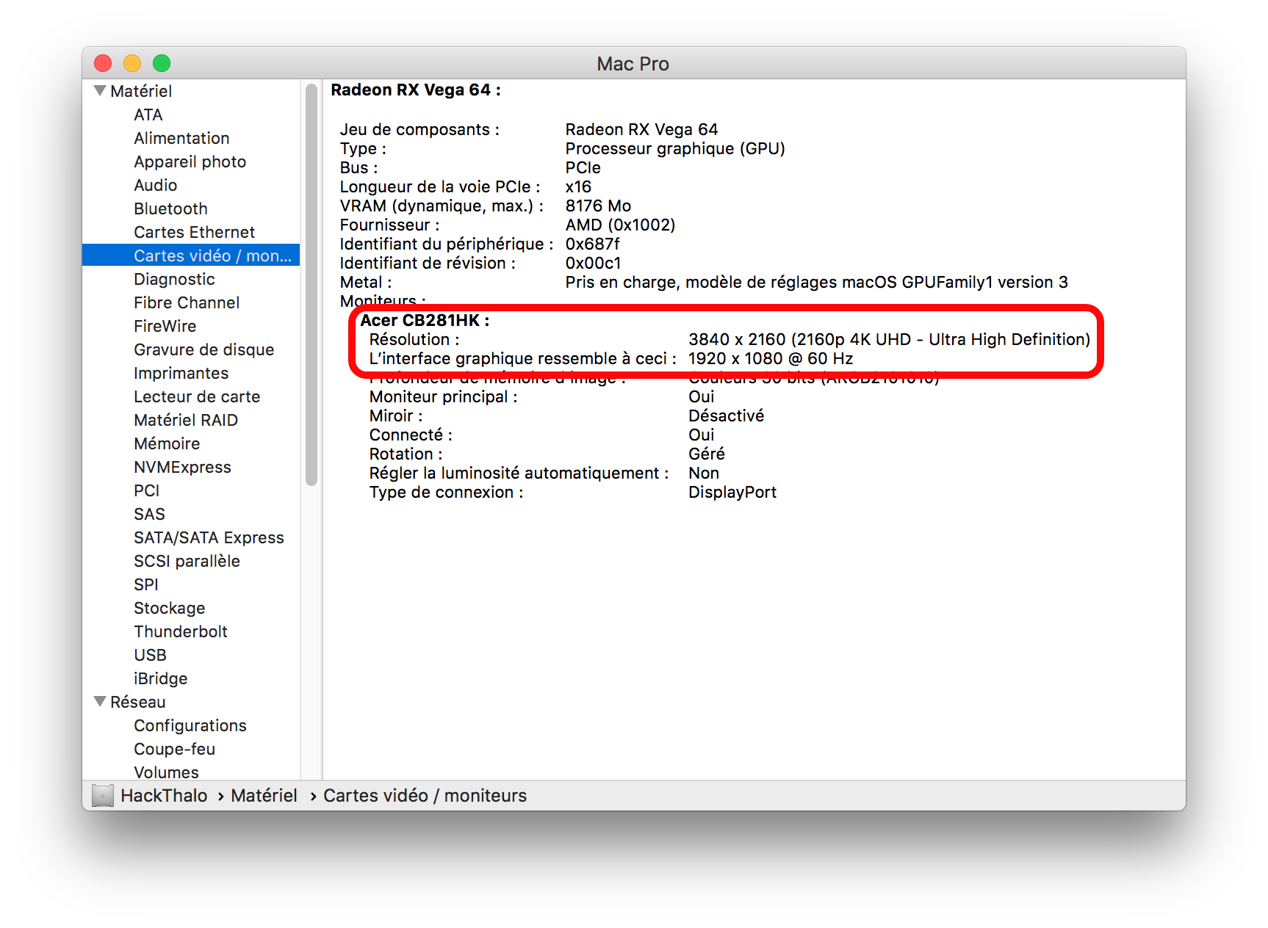Click the 1920 x 1080 @ 60 Hz value
Screen dimensions: 1268x928
click(771, 358)
